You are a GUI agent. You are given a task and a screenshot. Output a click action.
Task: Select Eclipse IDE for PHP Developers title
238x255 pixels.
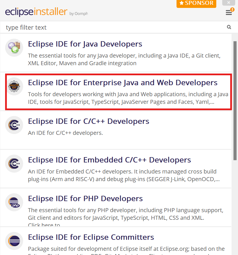point(85,199)
